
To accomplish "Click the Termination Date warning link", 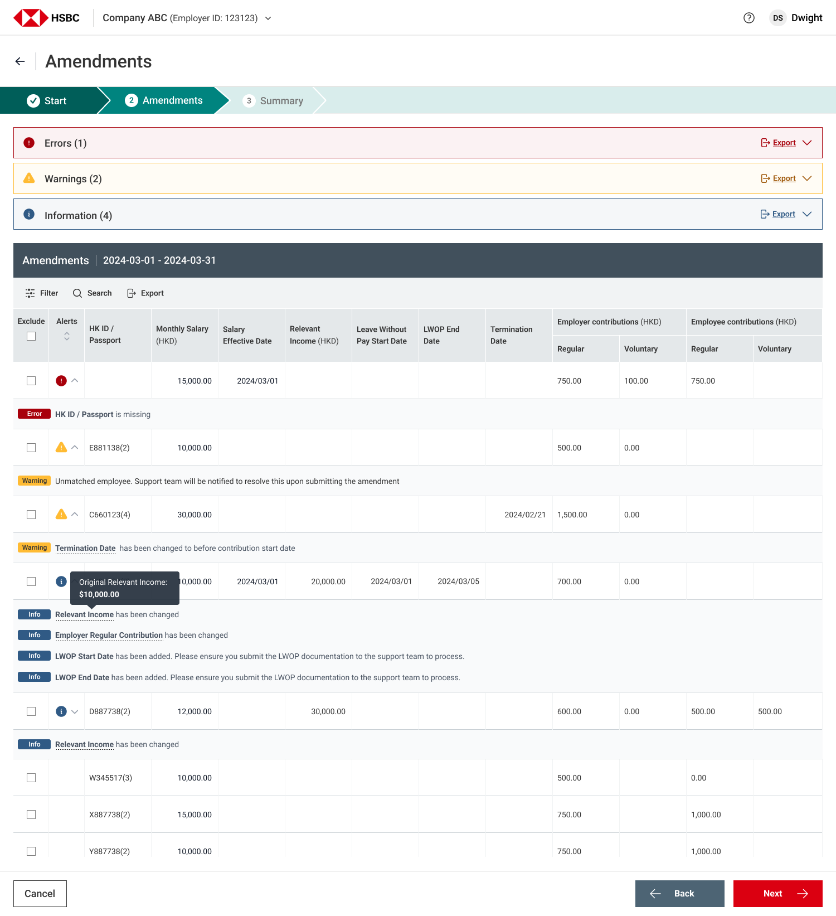I will 85,548.
